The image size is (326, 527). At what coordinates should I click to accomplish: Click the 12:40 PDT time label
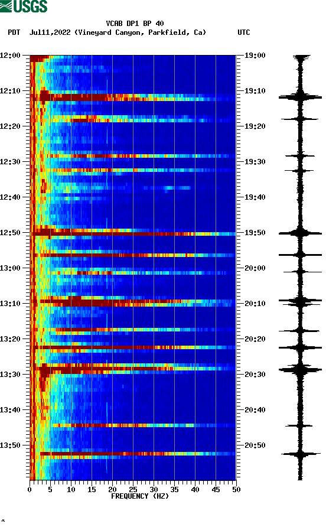pos(10,197)
